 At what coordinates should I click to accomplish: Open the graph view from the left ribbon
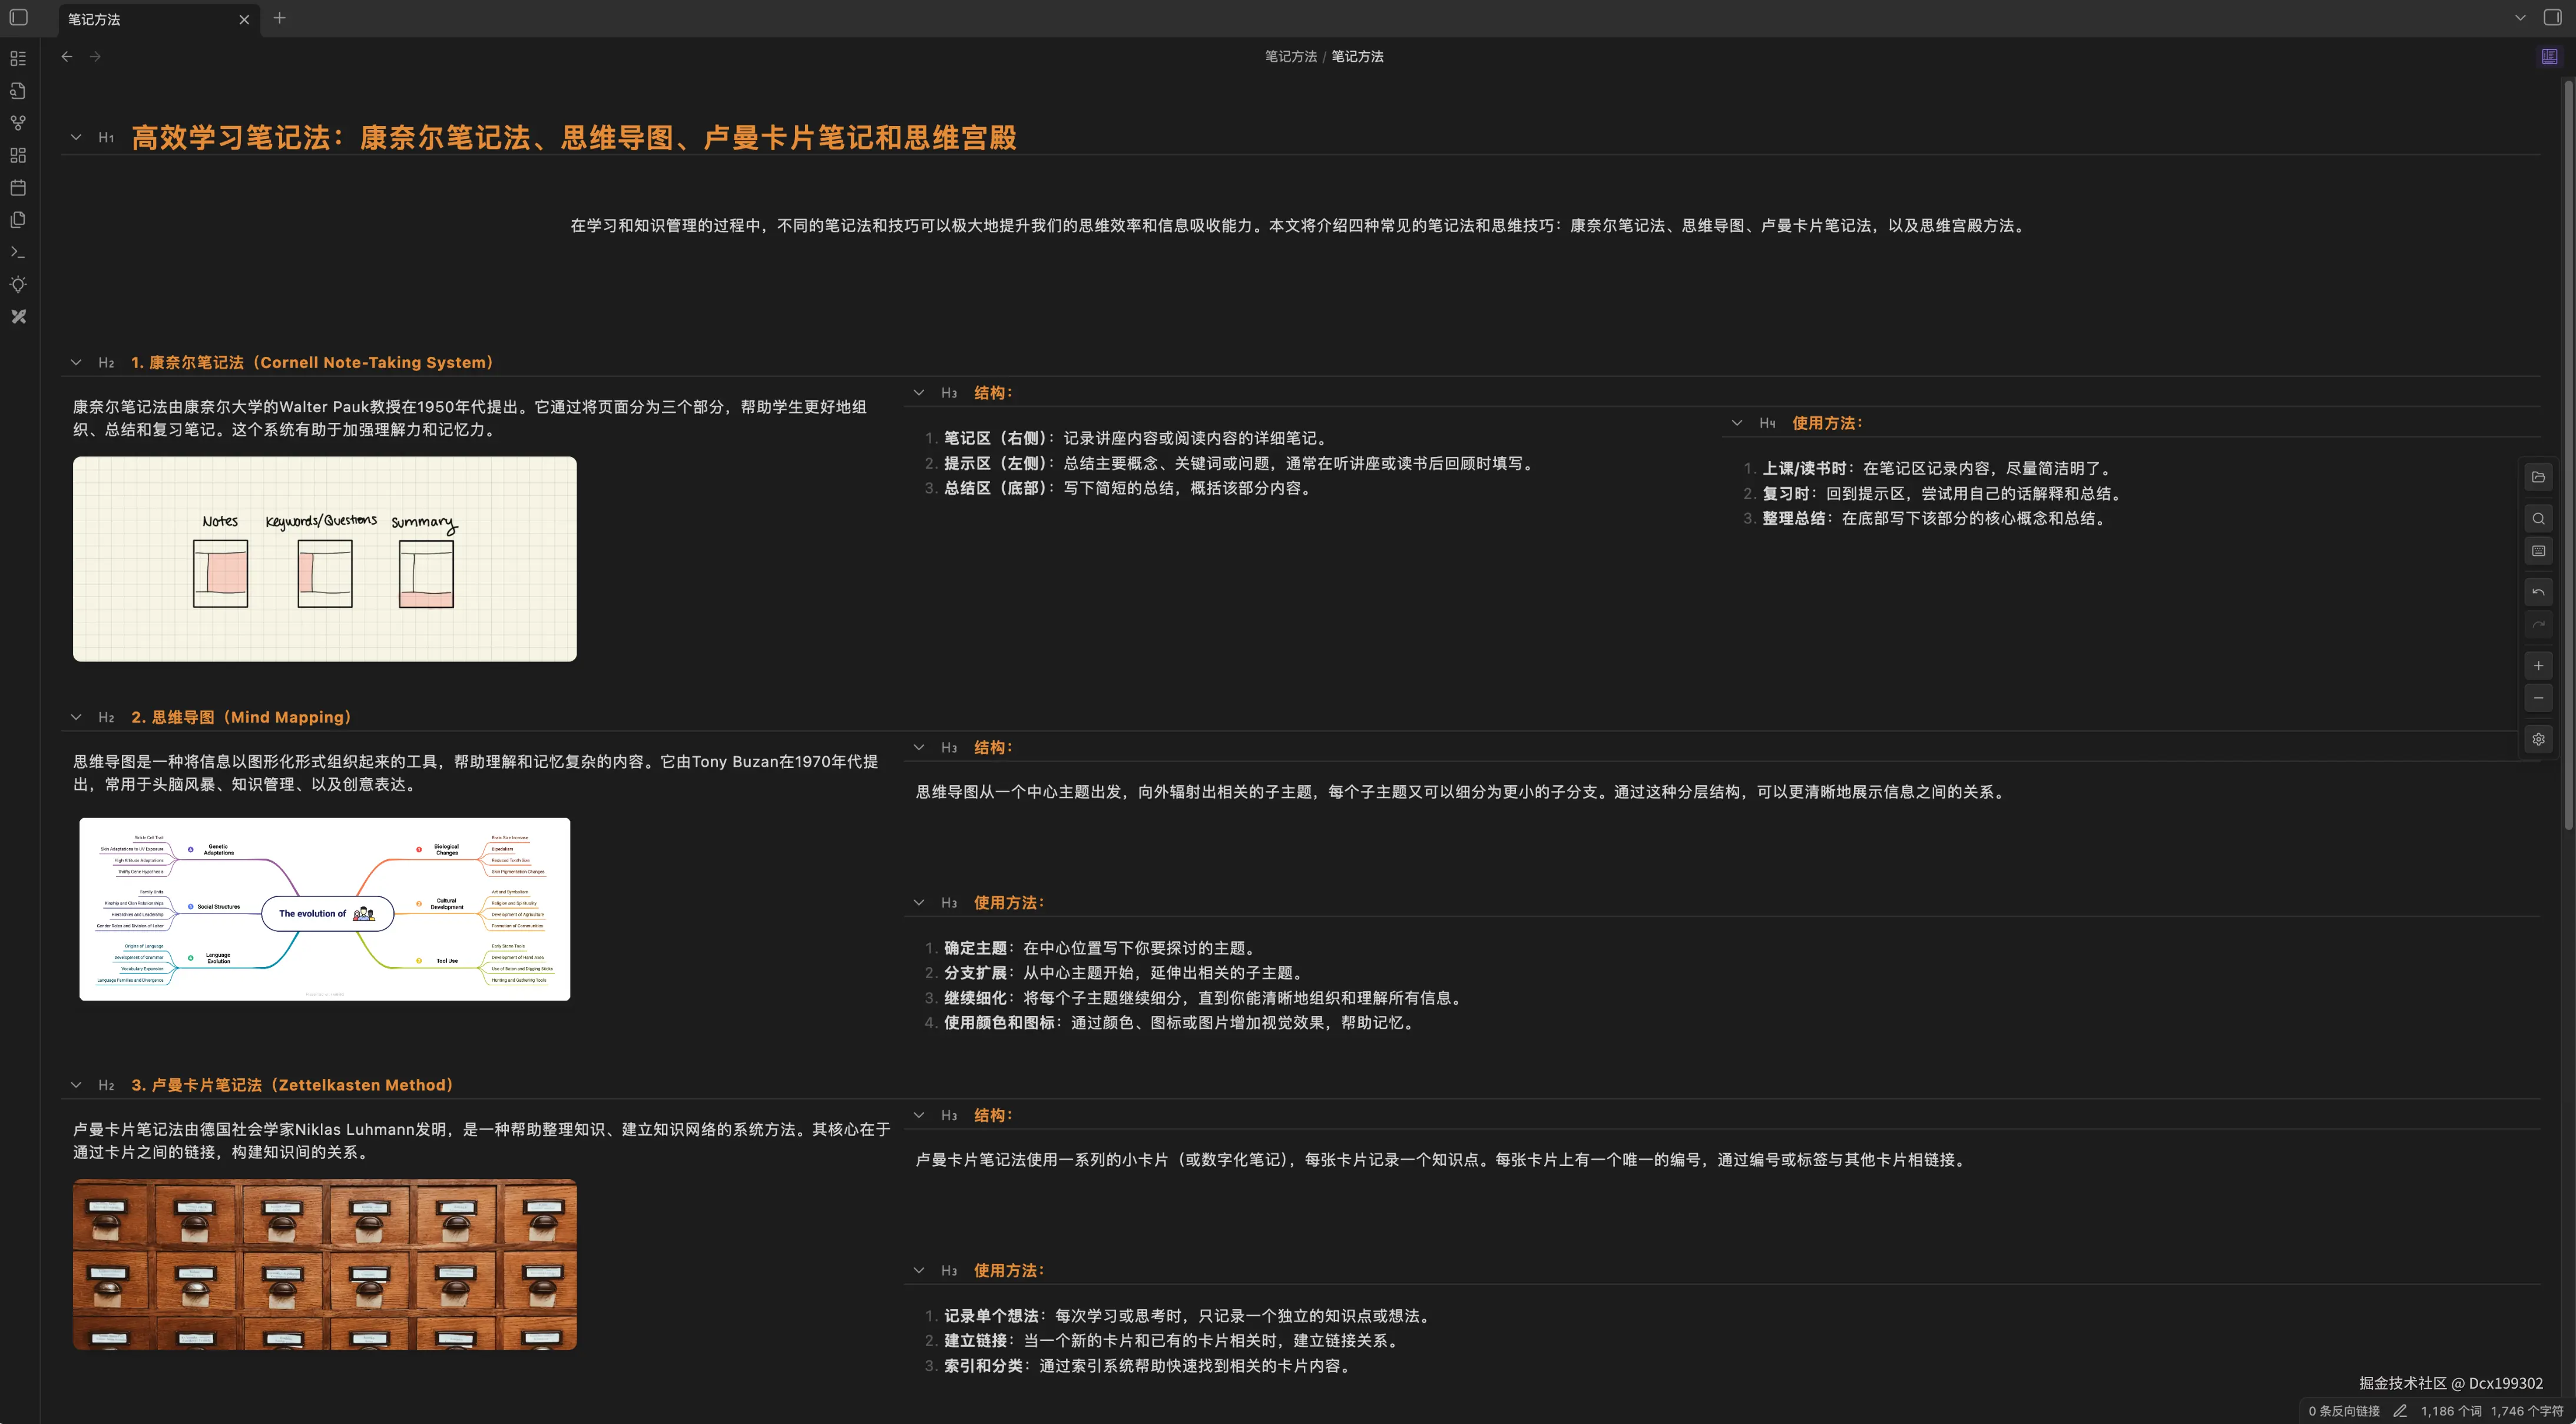[x=18, y=123]
